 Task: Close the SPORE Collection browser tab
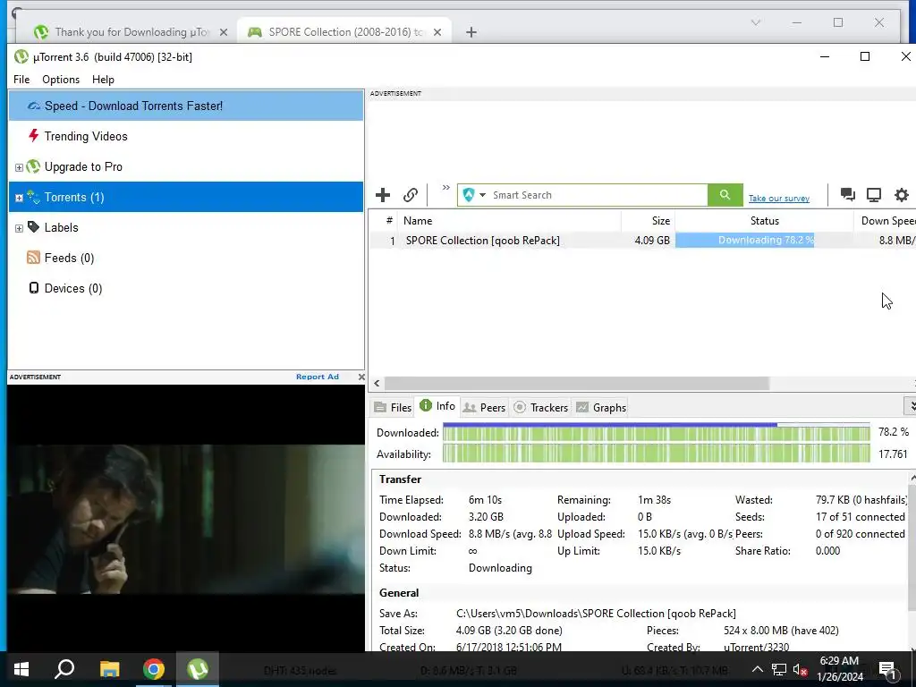pos(437,33)
